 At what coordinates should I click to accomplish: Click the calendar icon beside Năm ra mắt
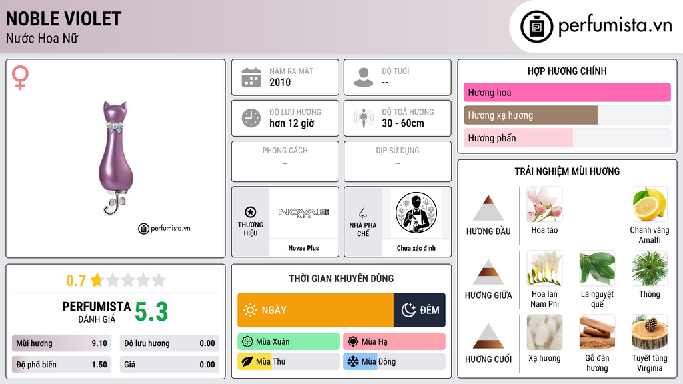251,77
